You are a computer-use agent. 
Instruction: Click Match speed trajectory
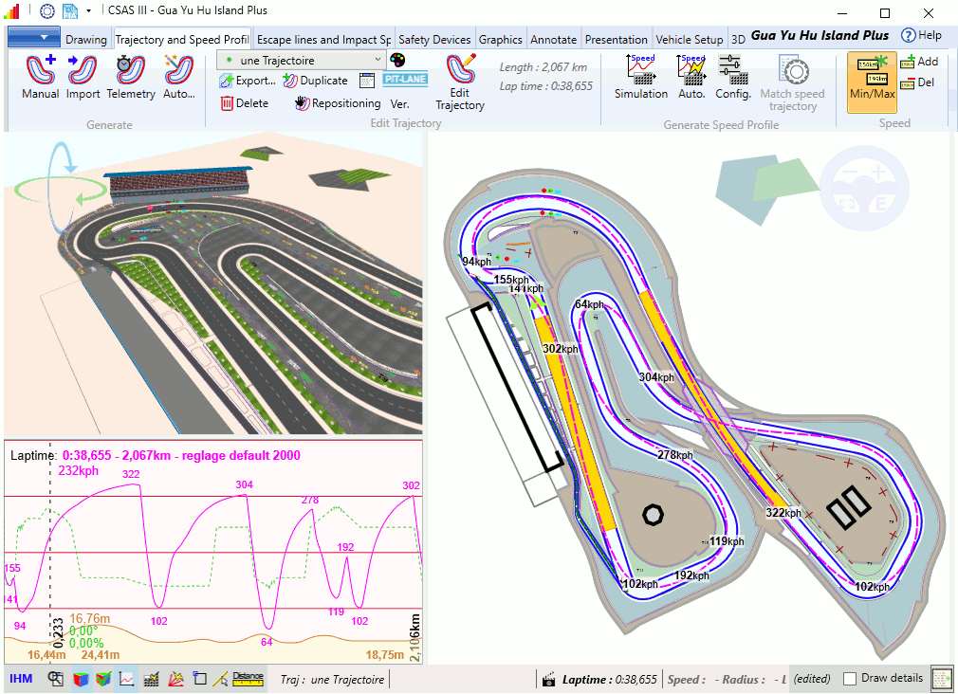coord(792,83)
